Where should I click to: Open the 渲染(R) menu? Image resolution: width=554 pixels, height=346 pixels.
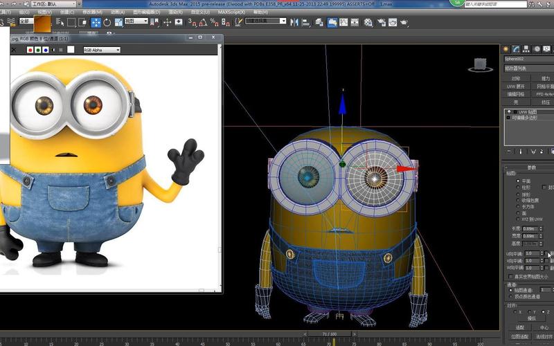[x=175, y=12]
